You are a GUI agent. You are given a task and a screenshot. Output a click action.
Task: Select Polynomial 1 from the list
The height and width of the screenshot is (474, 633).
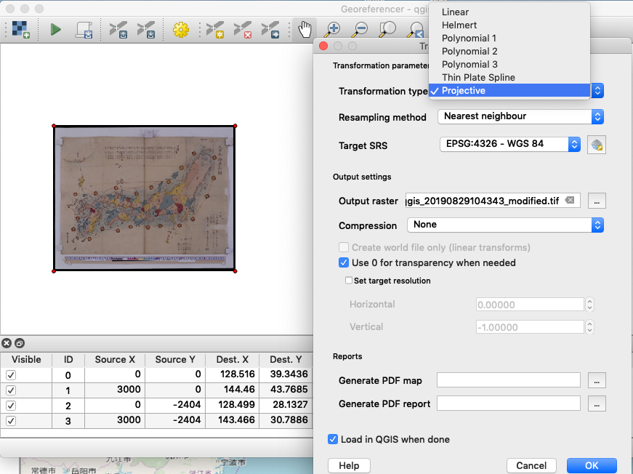click(509, 39)
